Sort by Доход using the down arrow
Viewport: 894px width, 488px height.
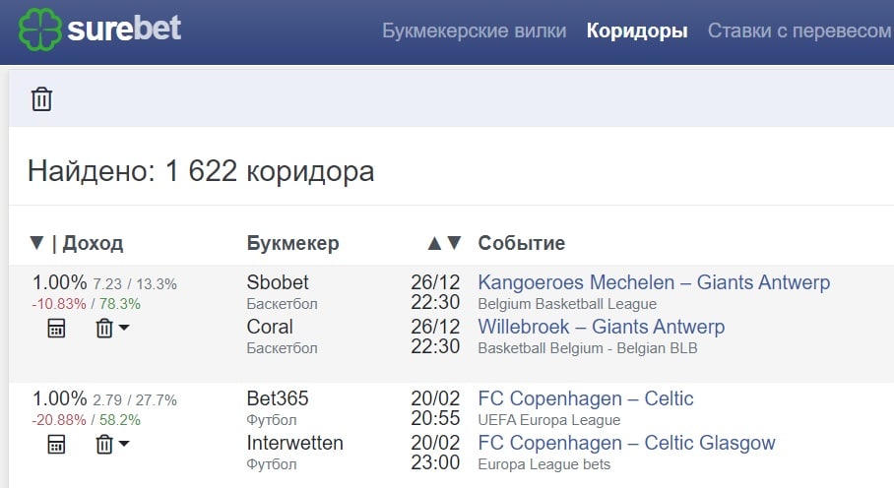coord(36,243)
